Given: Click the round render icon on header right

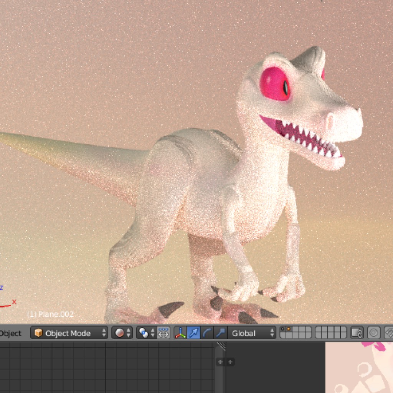Looking at the screenshot, I should 374,333.
